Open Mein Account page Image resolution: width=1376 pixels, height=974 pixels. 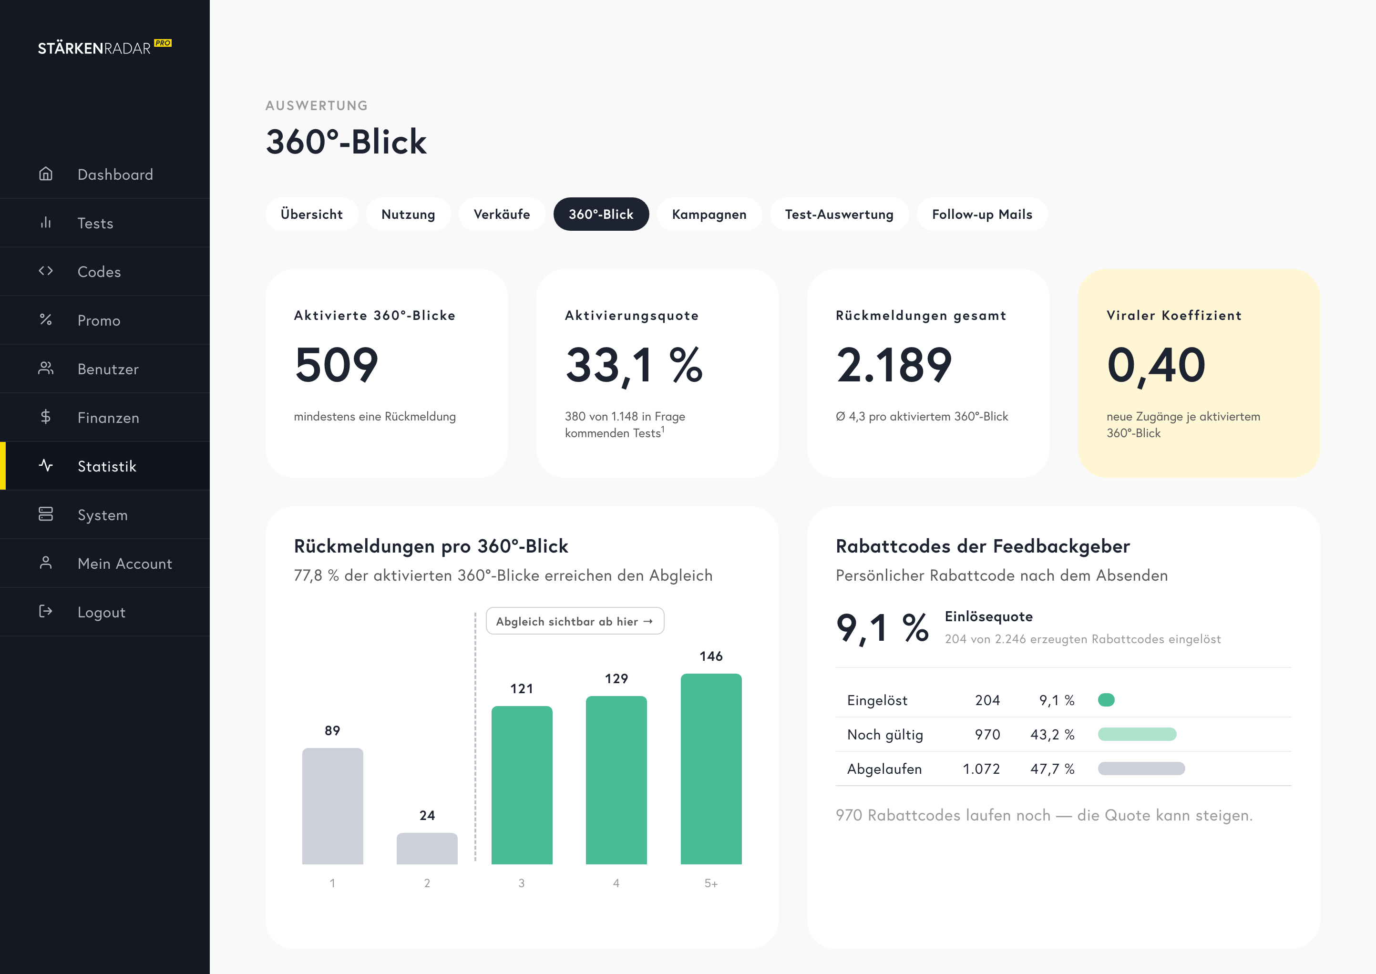pyautogui.click(x=105, y=563)
